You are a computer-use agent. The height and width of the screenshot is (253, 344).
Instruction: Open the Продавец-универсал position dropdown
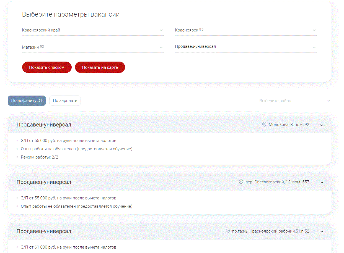pyautogui.click(x=246, y=47)
